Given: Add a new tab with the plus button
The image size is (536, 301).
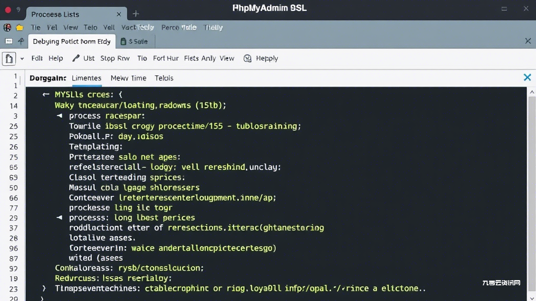Looking at the screenshot, I should click(x=136, y=14).
